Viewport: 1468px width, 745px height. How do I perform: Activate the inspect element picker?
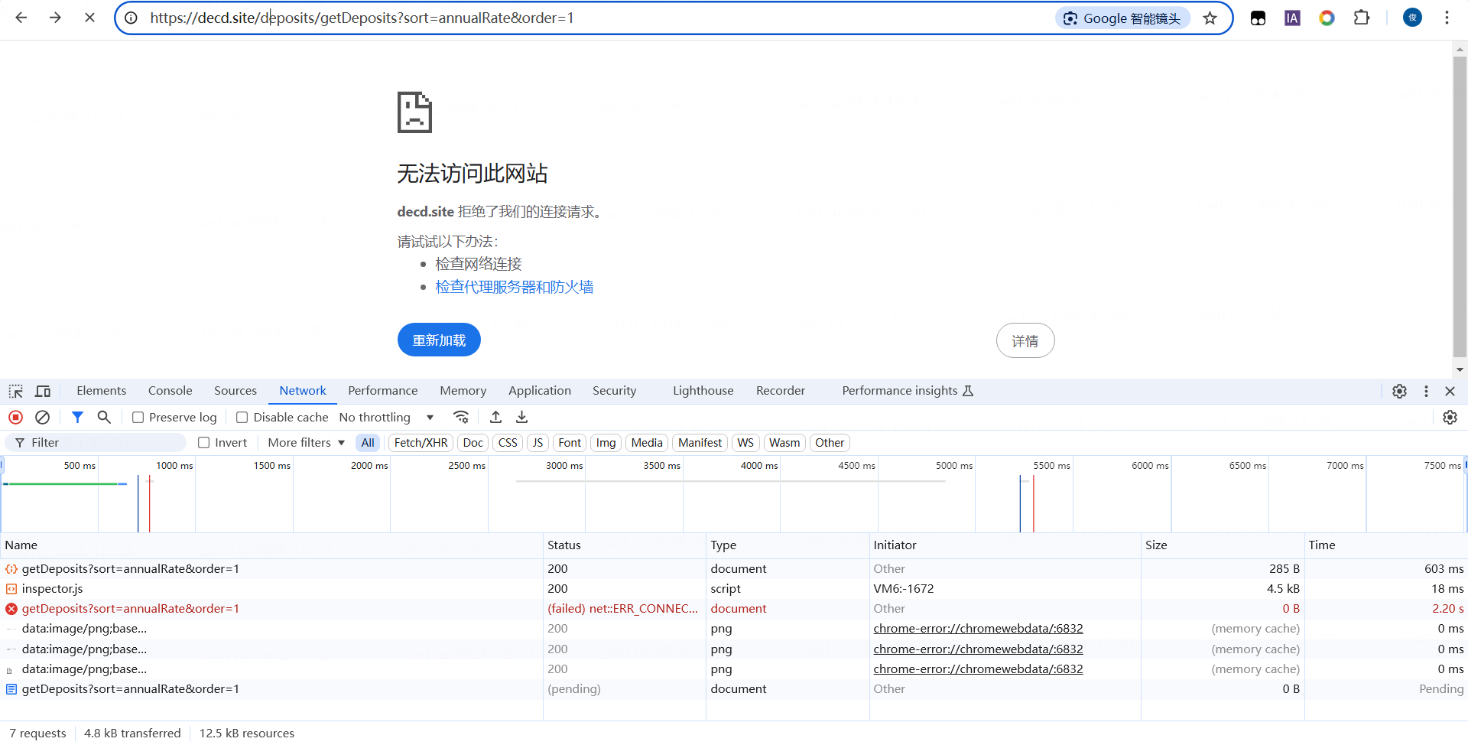pyautogui.click(x=15, y=391)
